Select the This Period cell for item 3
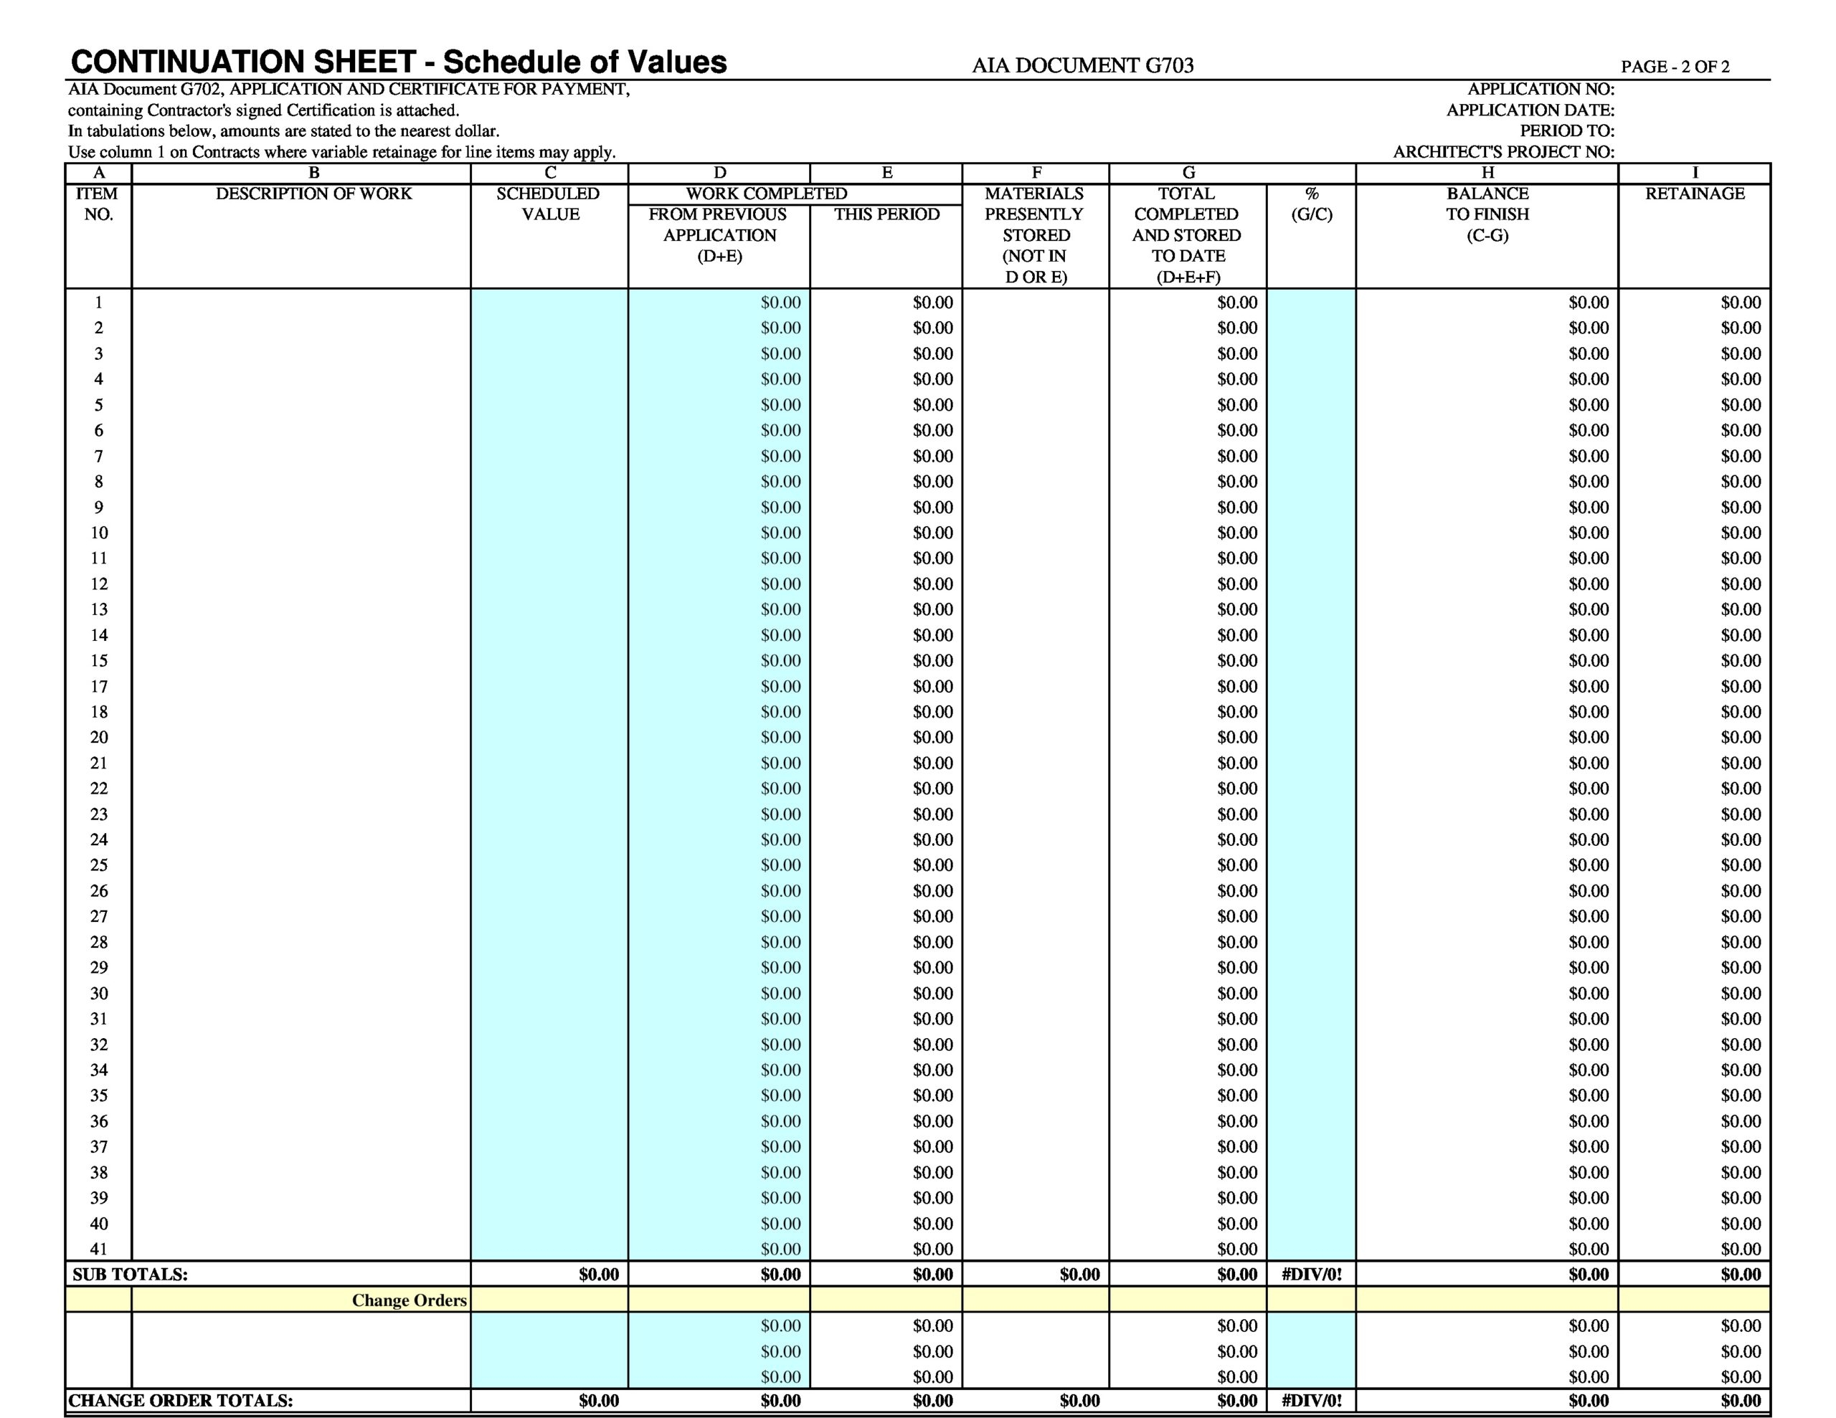Viewport: 1836px width, 1418px height. (886, 354)
